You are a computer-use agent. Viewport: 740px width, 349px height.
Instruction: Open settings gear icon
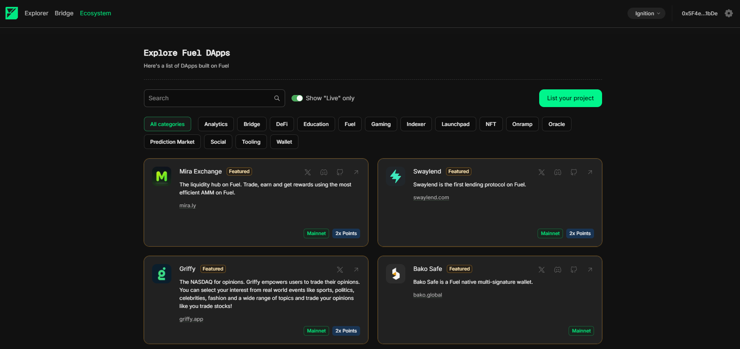click(x=729, y=13)
